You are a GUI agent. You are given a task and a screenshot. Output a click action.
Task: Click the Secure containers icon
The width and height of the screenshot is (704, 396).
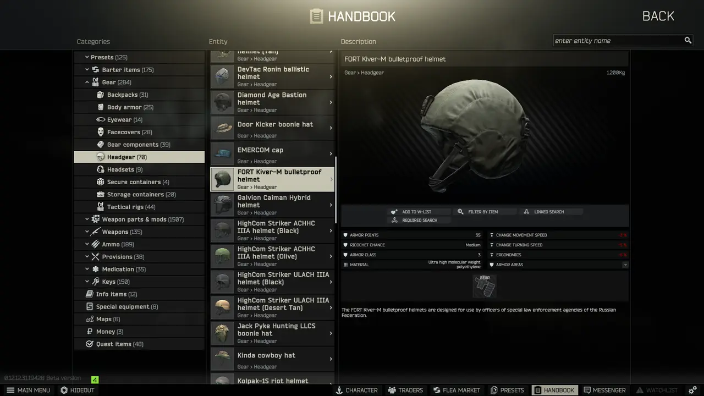click(101, 182)
